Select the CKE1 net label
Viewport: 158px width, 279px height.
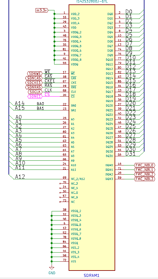tap(50, 81)
